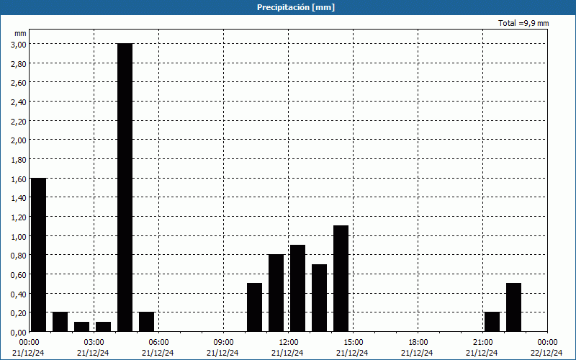Select the 2,40 y-axis label
This screenshot has height=360, width=576.
click(19, 102)
